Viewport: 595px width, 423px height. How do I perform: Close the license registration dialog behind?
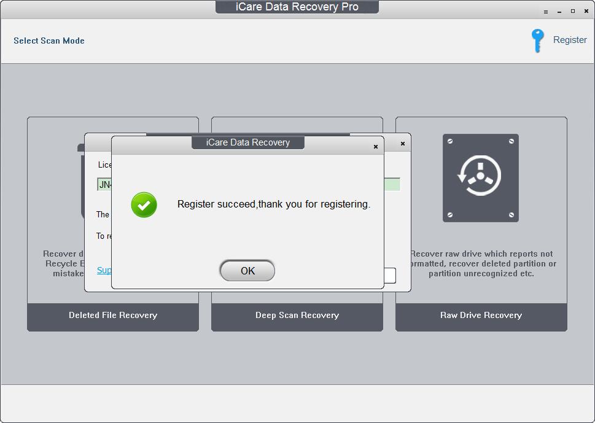point(403,144)
